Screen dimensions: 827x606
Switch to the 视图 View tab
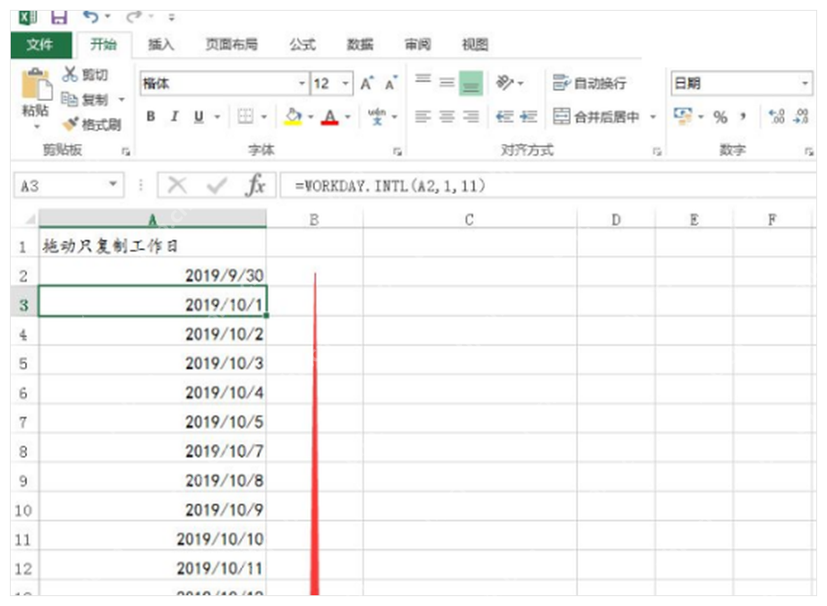tap(475, 45)
